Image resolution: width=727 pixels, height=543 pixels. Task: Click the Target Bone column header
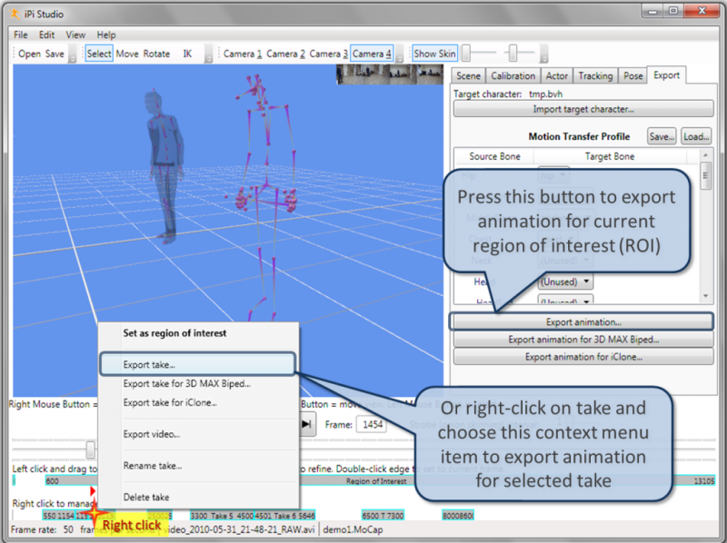click(x=609, y=156)
